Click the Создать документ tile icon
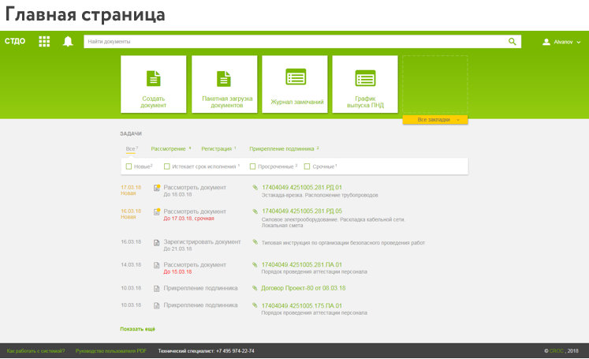This screenshot has width=589, height=359. point(153,79)
